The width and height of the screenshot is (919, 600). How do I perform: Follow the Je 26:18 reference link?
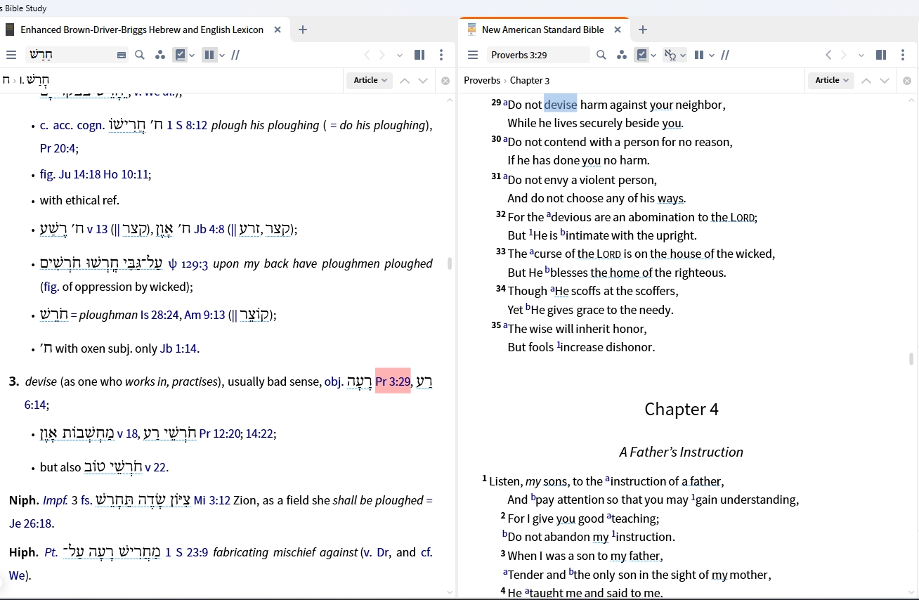point(30,523)
